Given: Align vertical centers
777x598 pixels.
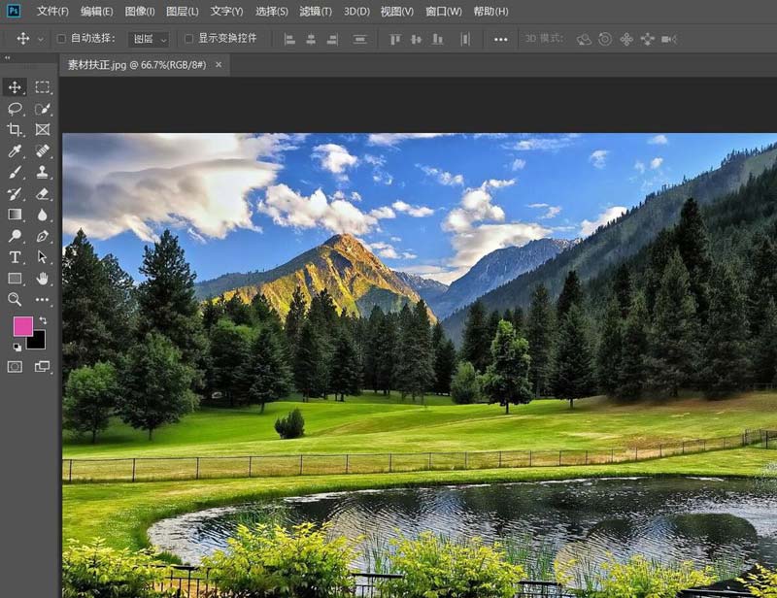Looking at the screenshot, I should (417, 39).
